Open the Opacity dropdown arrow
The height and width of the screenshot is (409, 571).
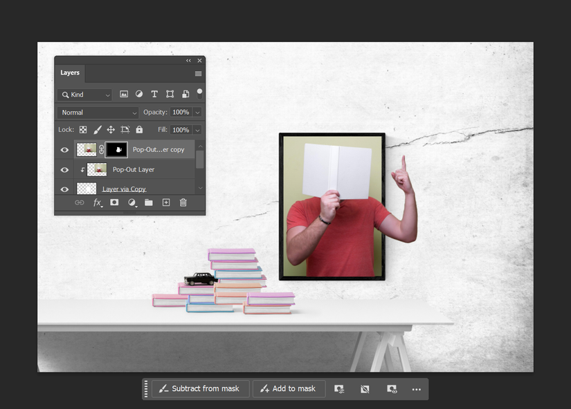coord(197,112)
